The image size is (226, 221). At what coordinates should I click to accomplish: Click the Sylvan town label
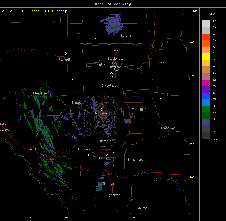(102, 64)
